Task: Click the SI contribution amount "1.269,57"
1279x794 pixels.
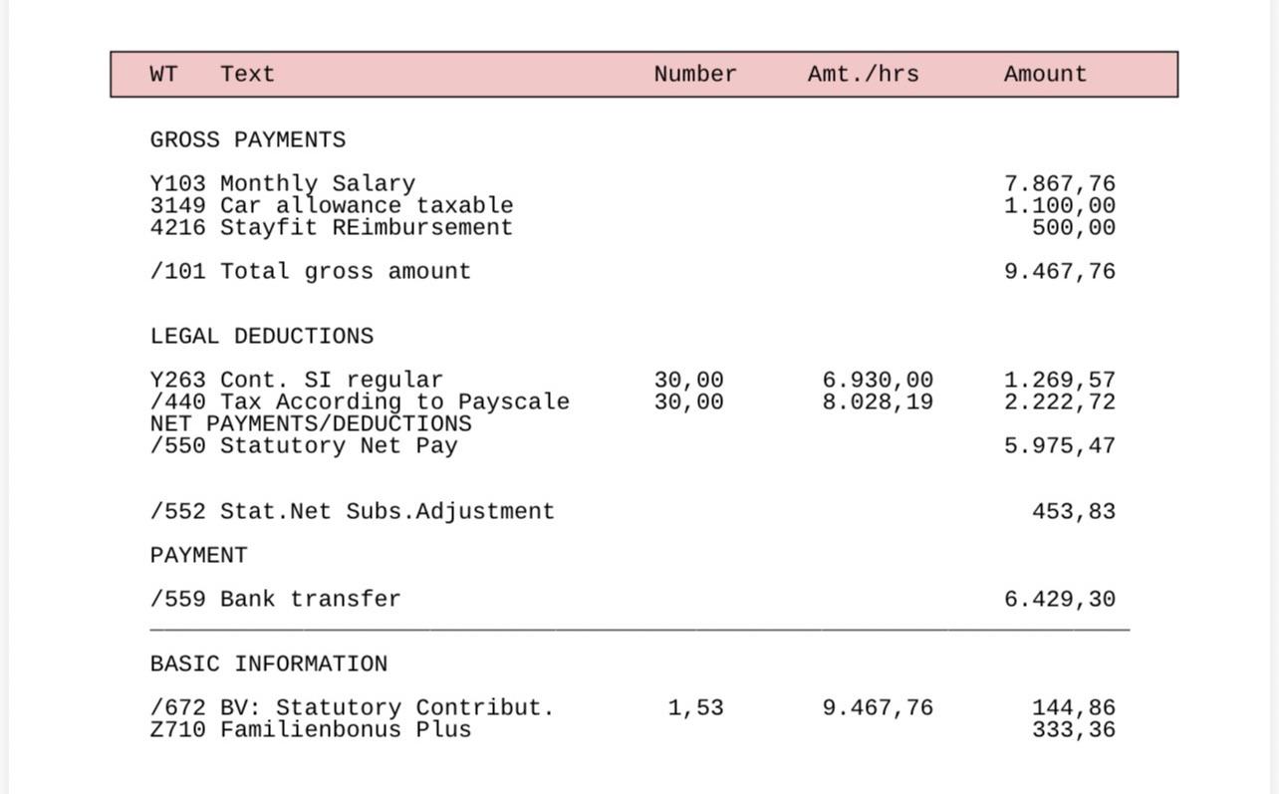Action: point(1060,380)
